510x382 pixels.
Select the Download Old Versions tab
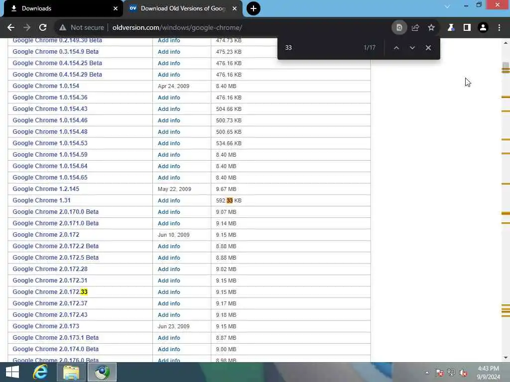pos(183,8)
